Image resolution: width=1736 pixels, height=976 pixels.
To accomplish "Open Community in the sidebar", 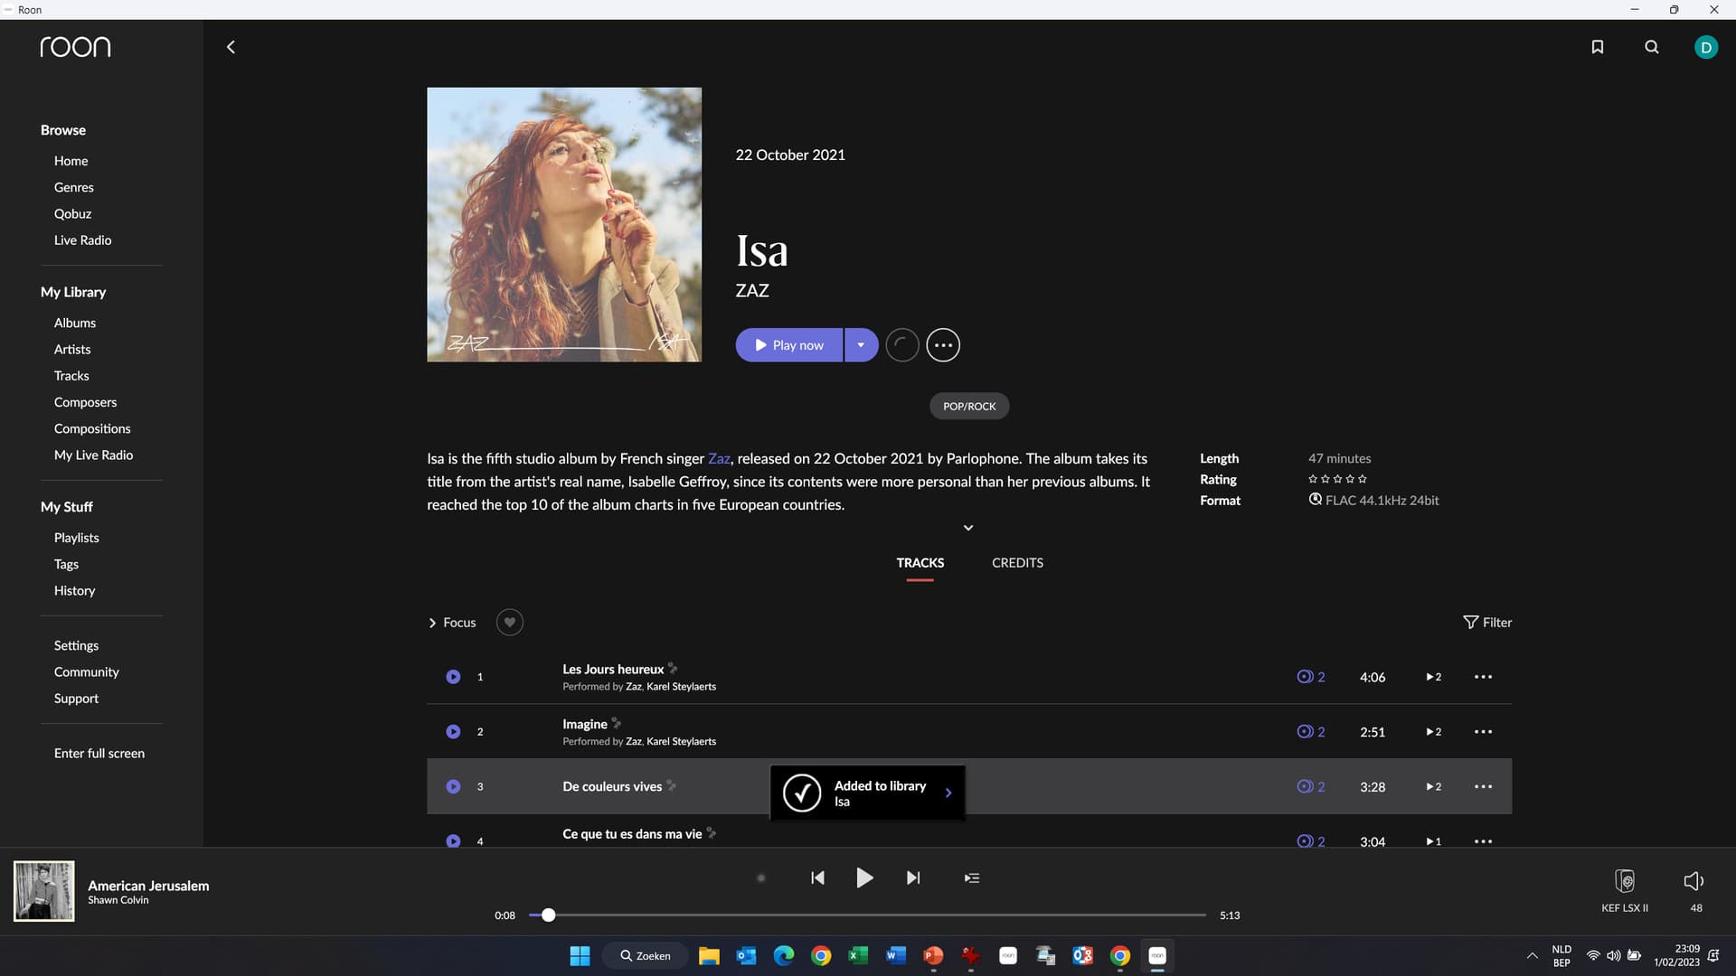I will click(86, 672).
